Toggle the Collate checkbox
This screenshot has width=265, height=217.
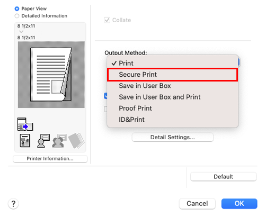coord(107,20)
